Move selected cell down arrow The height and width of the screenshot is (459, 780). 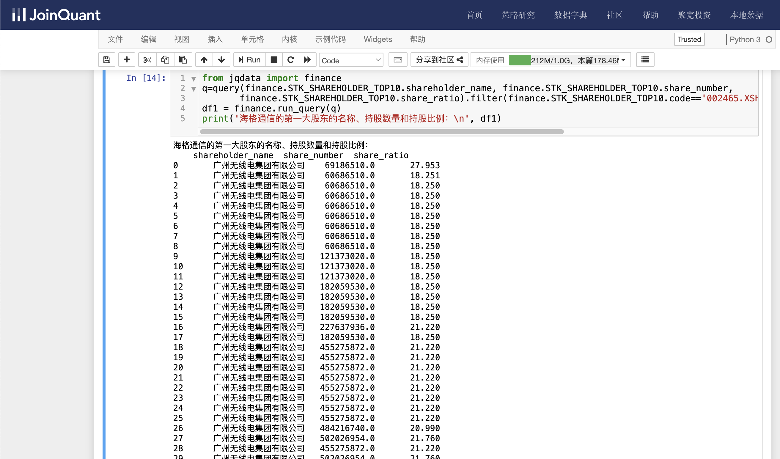221,60
